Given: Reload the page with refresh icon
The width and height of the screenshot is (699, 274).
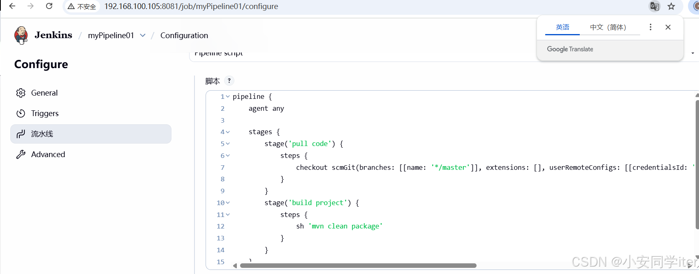Looking at the screenshot, I should [x=49, y=6].
